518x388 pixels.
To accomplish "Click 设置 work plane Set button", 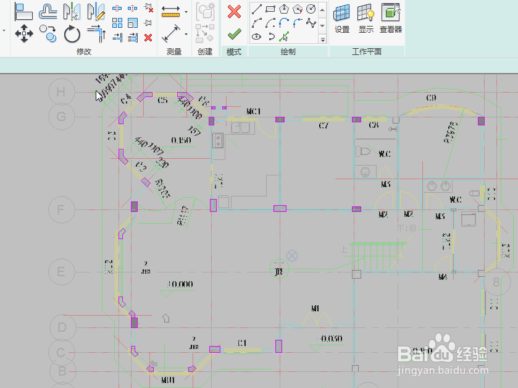I will tap(341, 19).
